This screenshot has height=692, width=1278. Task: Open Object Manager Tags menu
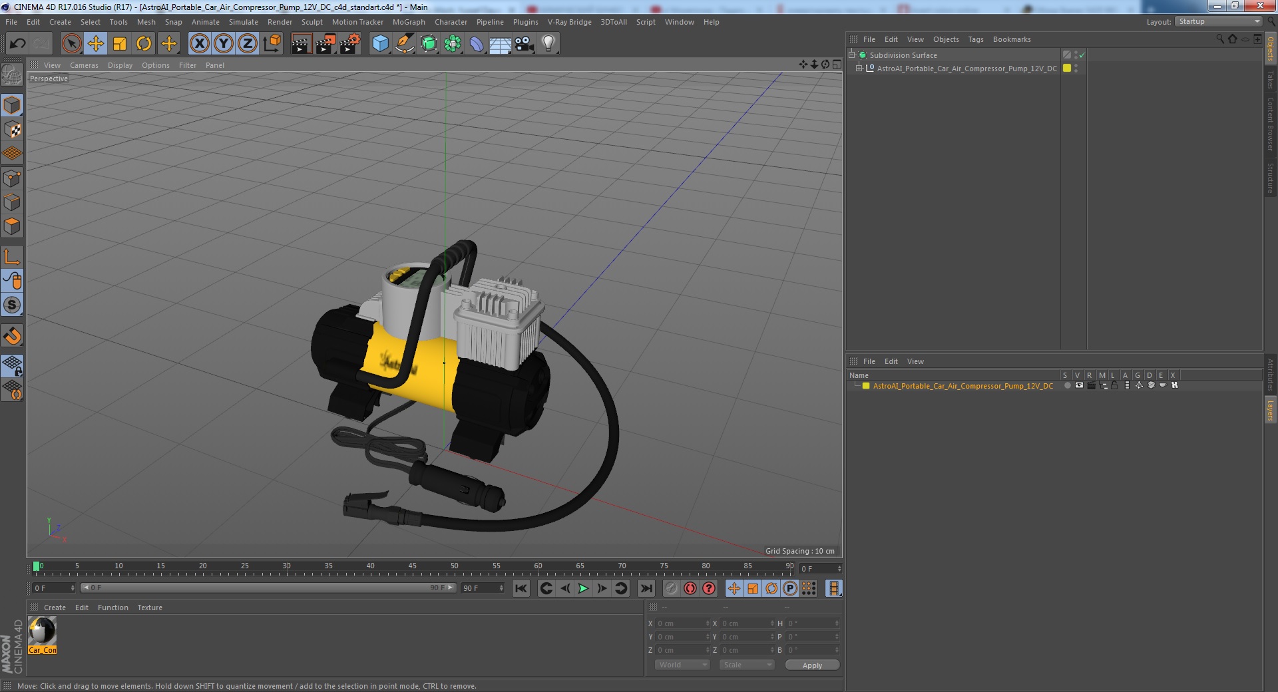975,39
